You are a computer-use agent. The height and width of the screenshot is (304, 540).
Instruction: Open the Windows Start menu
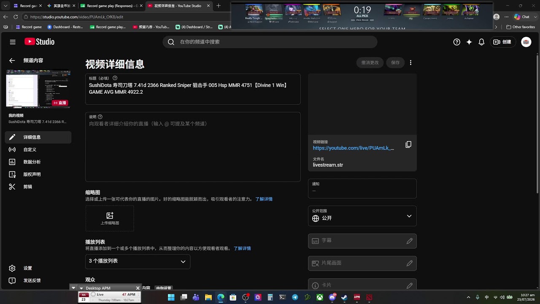(171, 297)
